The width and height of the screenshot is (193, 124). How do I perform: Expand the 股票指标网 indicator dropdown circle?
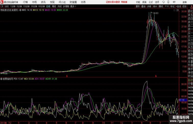(2, 79)
